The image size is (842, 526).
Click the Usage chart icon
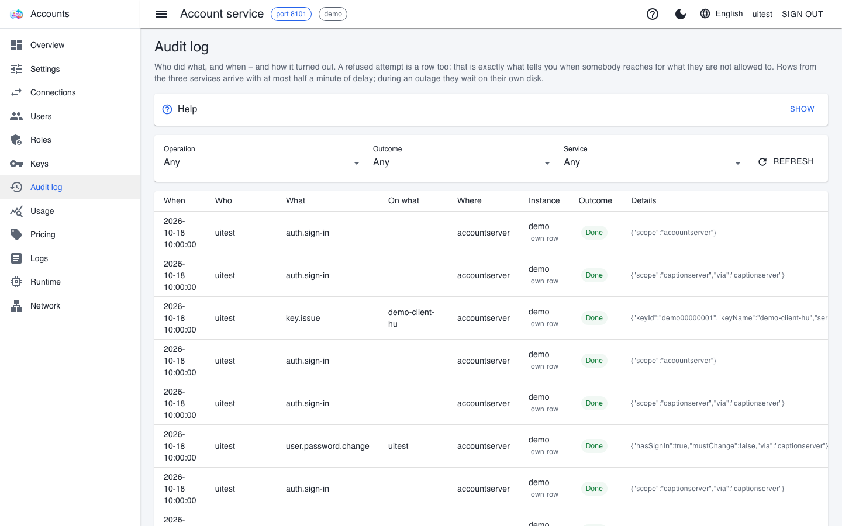16,211
